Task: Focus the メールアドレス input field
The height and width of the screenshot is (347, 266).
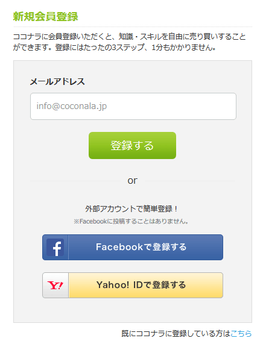Action: coord(133,106)
